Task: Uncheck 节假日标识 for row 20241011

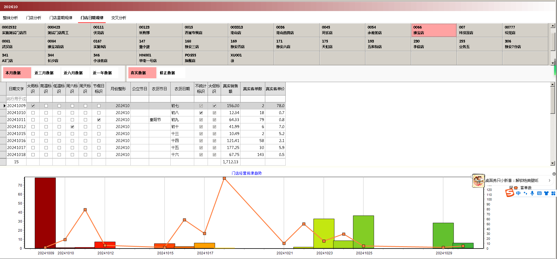Action: [99, 120]
